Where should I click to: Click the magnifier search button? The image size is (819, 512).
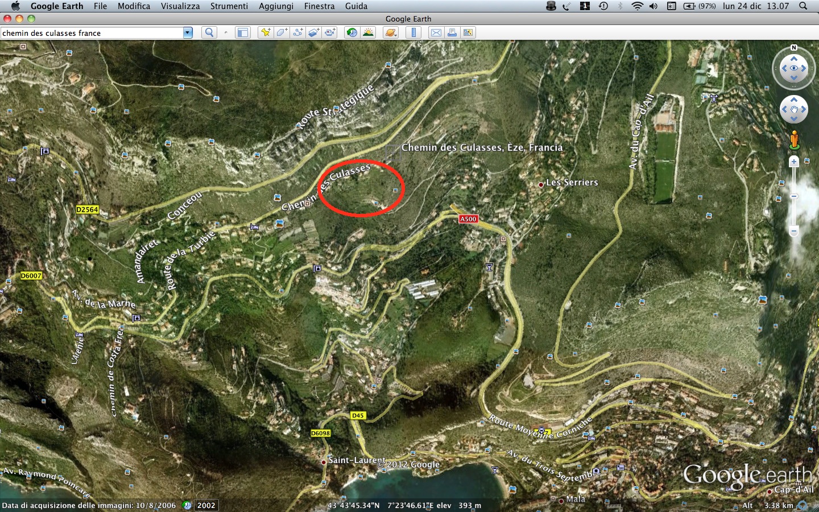coord(209,32)
